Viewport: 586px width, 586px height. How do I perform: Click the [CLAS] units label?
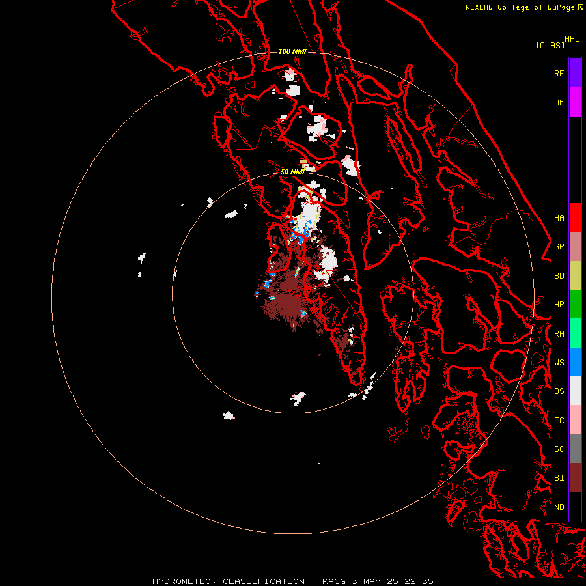550,45
